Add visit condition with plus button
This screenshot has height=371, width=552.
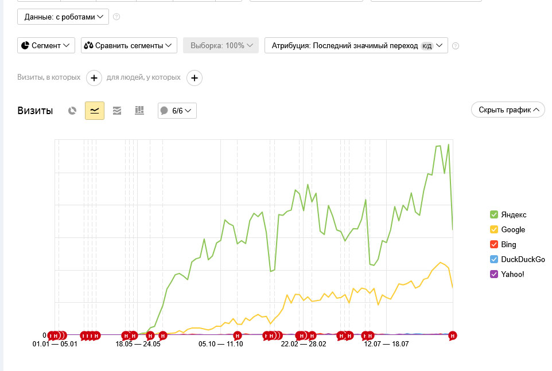coord(94,77)
